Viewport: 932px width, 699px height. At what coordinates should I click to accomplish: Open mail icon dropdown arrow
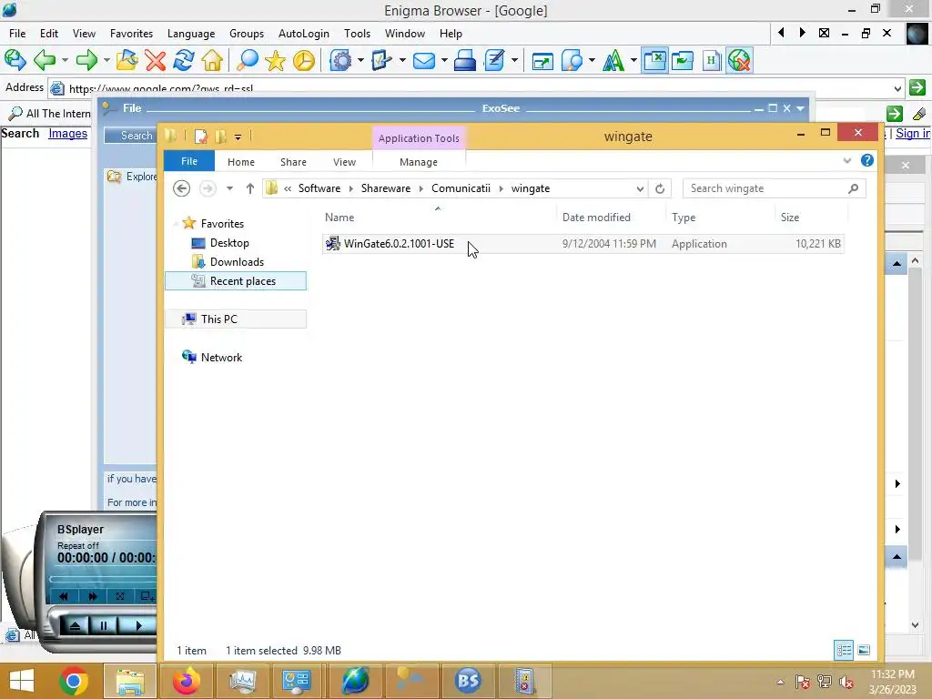(x=443, y=60)
